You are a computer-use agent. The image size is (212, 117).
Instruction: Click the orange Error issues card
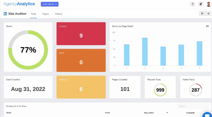click(81, 60)
